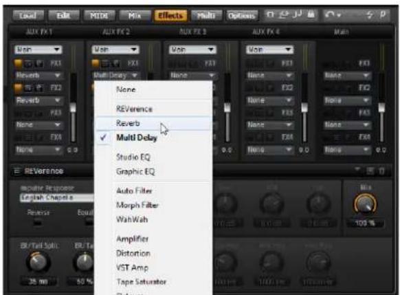Screen dimensions: 400x295
Task: Open AUX FX 1 output dropdown
Action: click(x=38, y=50)
